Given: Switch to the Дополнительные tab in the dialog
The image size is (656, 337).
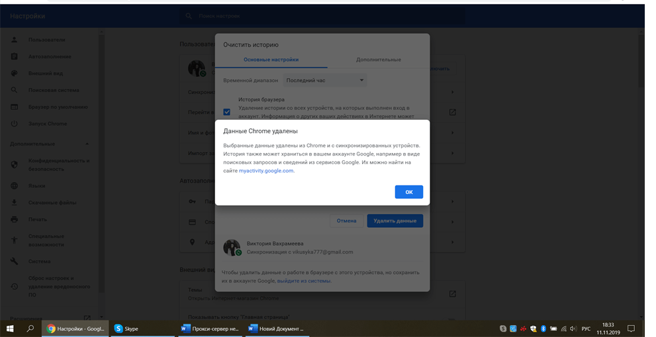Looking at the screenshot, I should point(379,60).
